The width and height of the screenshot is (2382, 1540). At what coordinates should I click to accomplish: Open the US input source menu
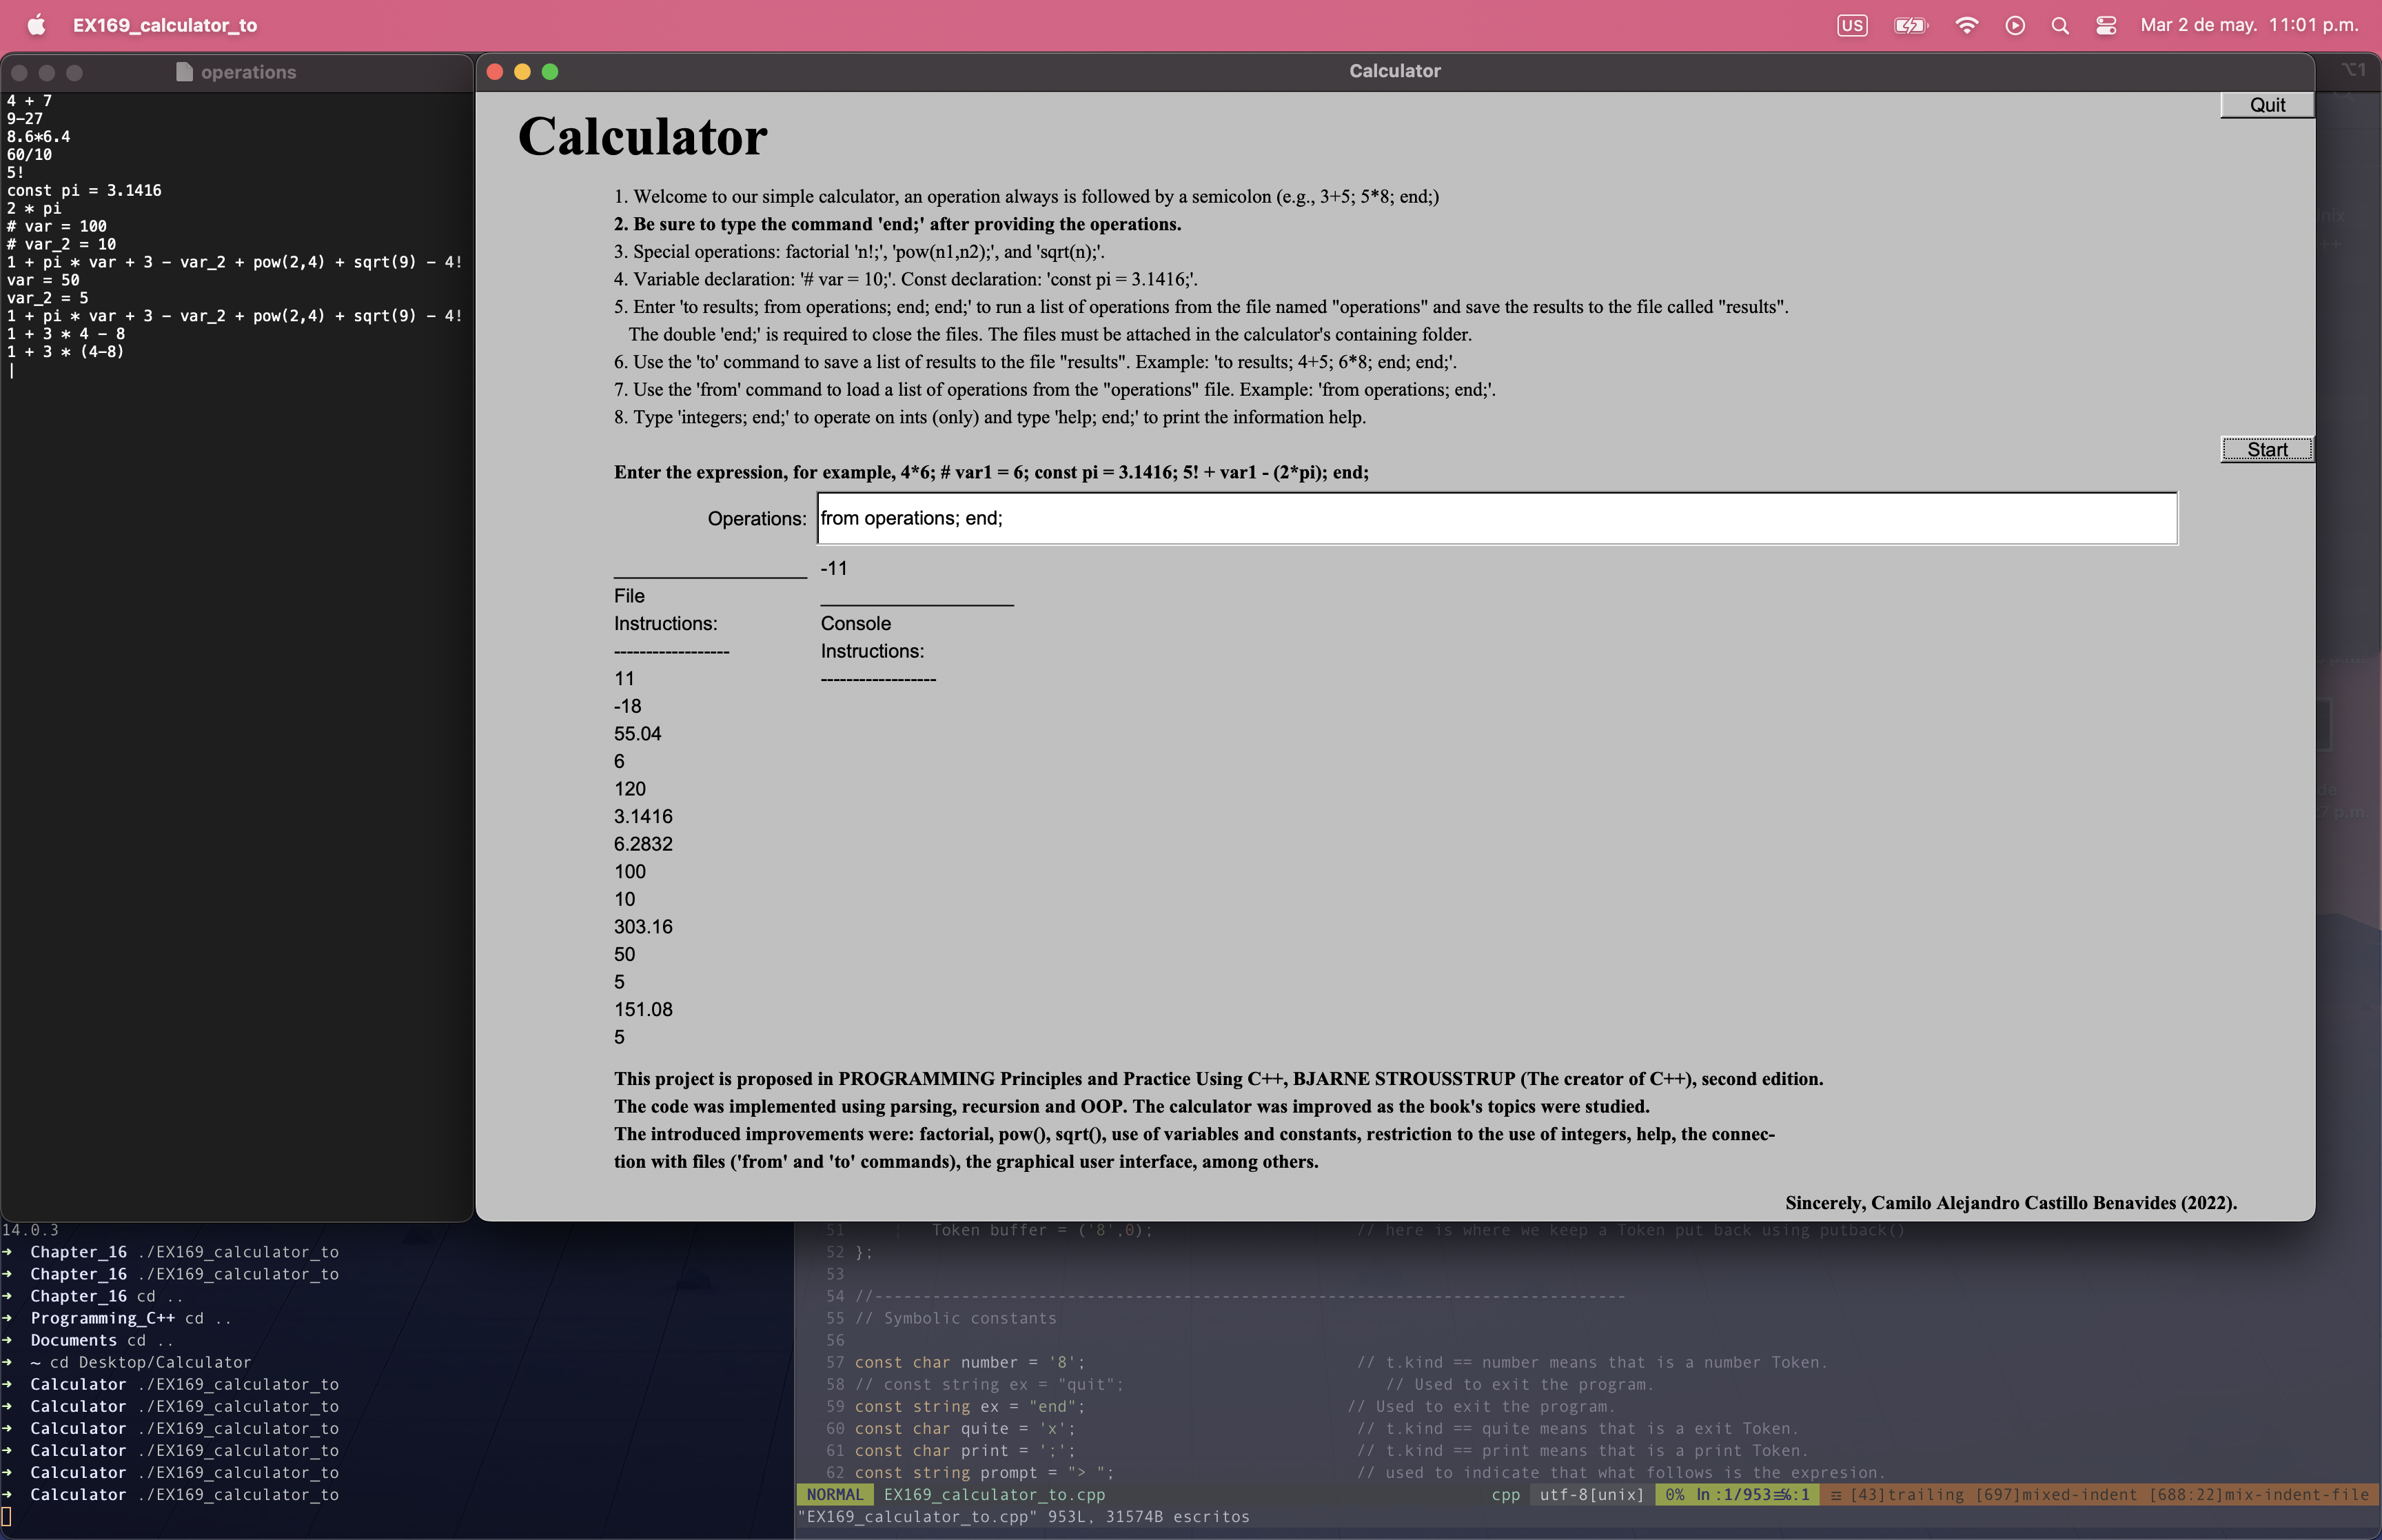pos(1851,25)
